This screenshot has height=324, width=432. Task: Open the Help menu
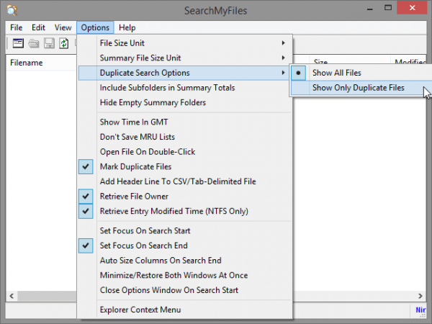tap(127, 27)
